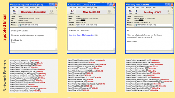Expand toolbar overflow chevron in Emailing window
175x98 pixels.
coord(172,10)
